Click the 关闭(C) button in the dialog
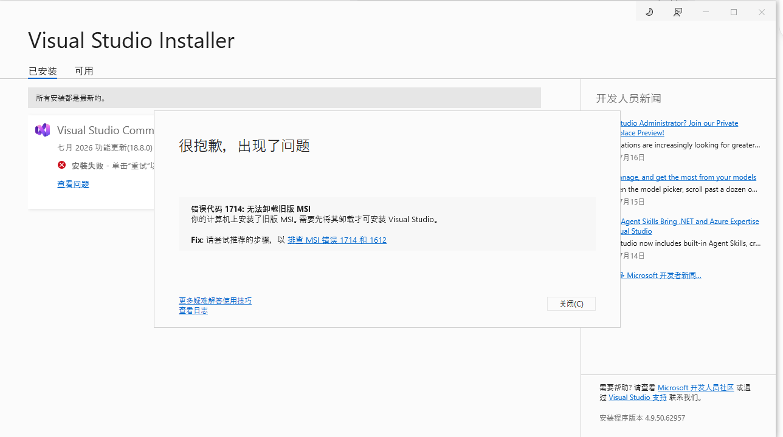Screen dimensions: 783x437 (x=571, y=303)
